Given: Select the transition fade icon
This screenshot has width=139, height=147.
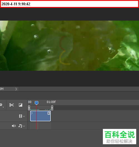Looking at the screenshot, I should (21, 105).
